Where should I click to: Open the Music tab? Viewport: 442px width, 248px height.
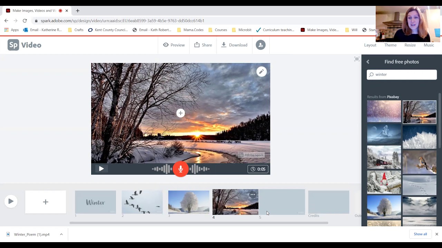[429, 45]
